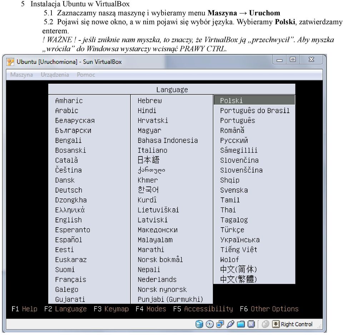The image size is (343, 335).
Task: Open the Maszyna menu
Action: click(x=21, y=75)
